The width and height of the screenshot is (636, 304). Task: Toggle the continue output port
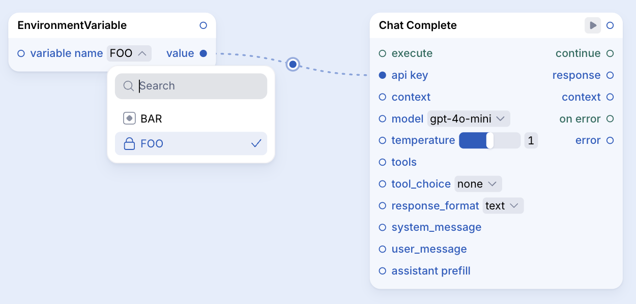coord(610,53)
